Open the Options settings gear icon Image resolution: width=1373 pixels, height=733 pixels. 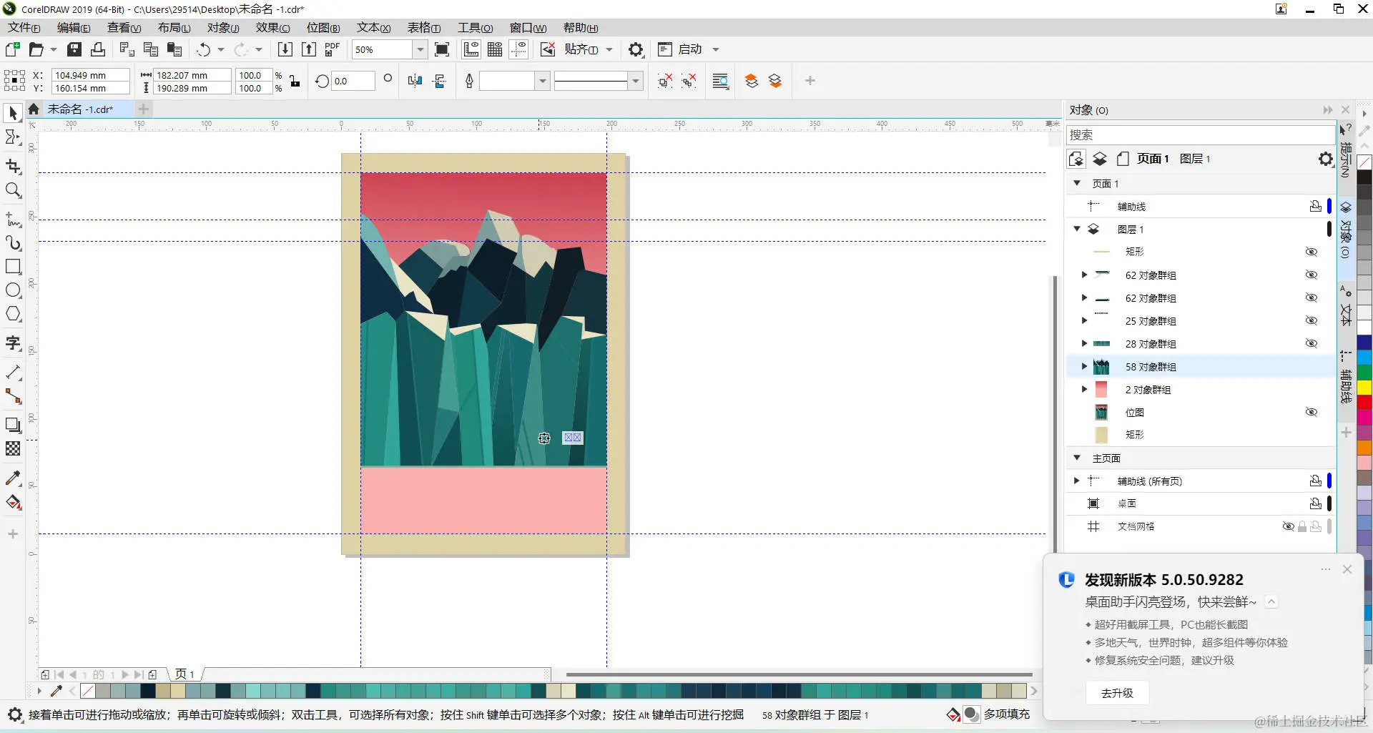(x=635, y=49)
